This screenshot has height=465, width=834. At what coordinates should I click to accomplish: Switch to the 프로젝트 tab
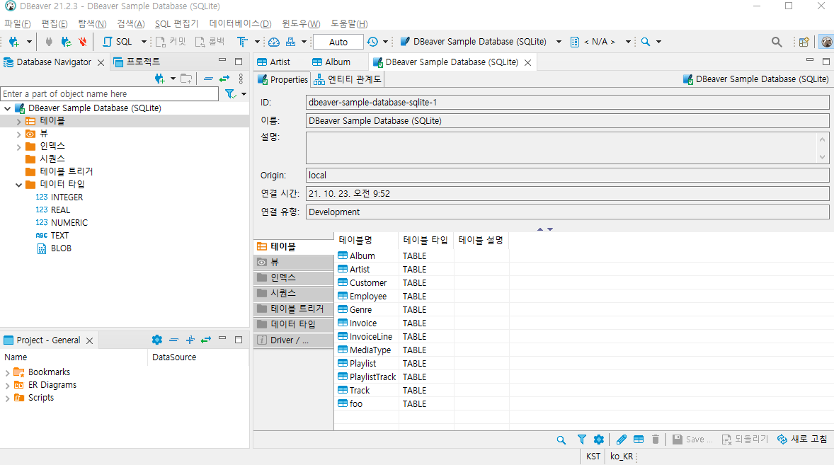(x=137, y=62)
